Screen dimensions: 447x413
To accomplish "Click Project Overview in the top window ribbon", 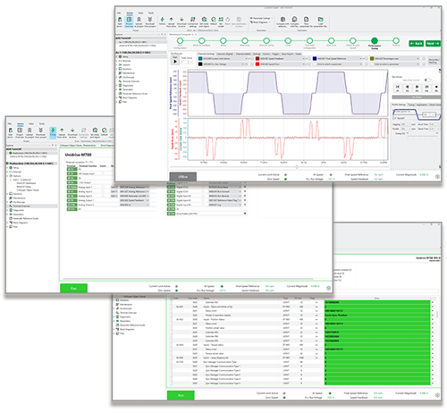I will coord(129,21).
